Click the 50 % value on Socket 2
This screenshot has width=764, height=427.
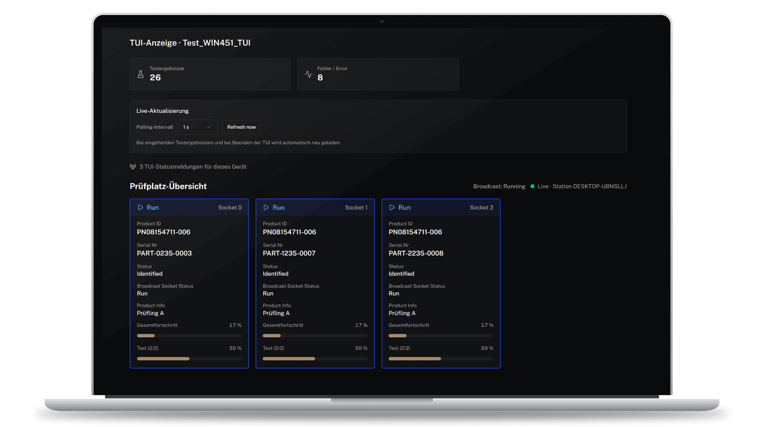pos(487,348)
